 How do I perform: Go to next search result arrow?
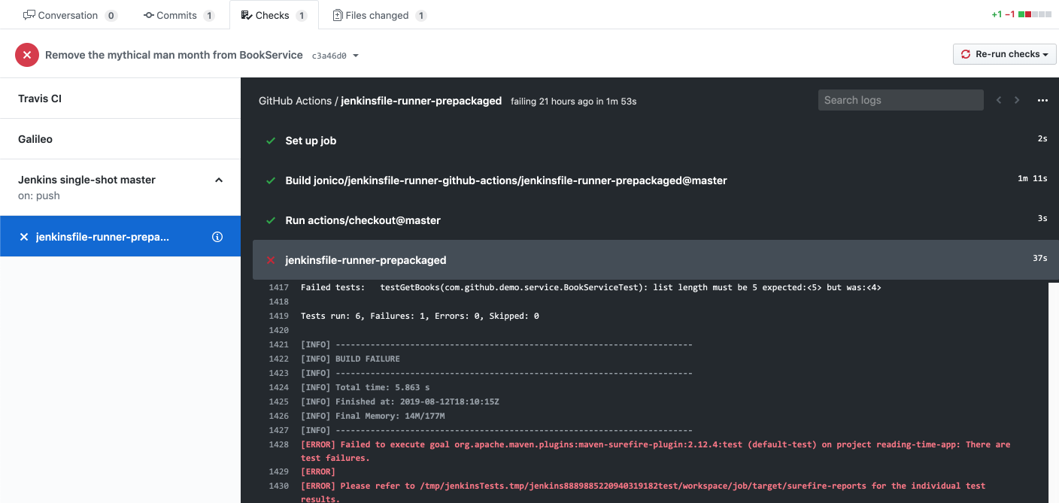1017,101
